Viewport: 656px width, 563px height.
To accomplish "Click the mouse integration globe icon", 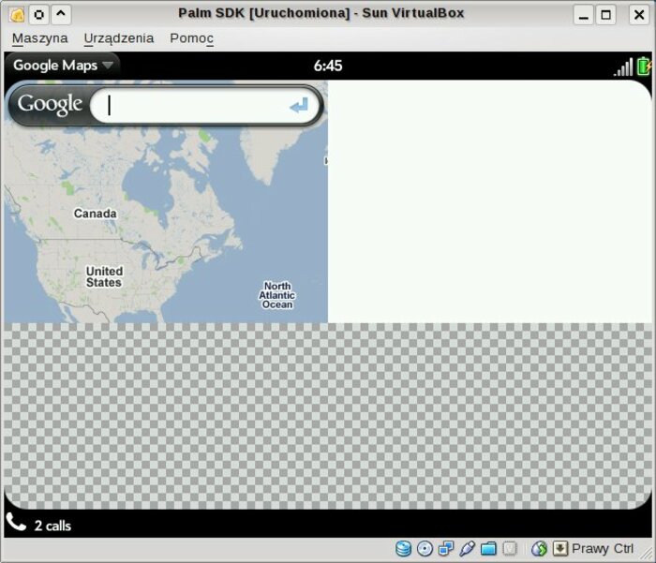I will 539,549.
